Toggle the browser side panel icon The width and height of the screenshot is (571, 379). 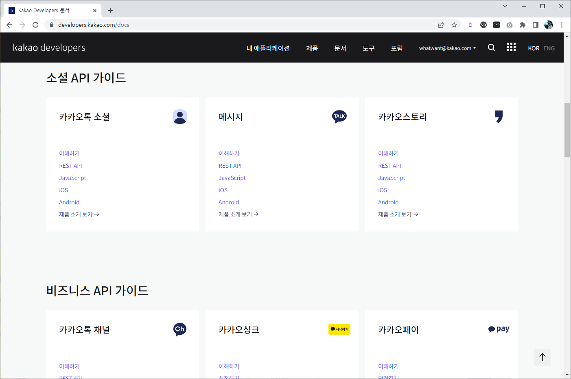[536, 25]
